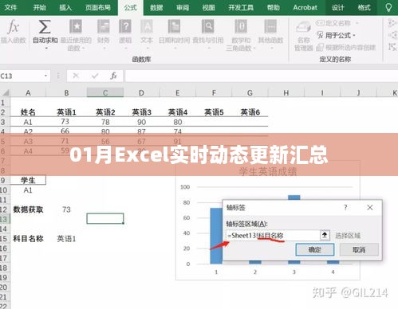Switch to the View ribbon tab
Viewport: 398px width, 309px height.
coord(208,7)
